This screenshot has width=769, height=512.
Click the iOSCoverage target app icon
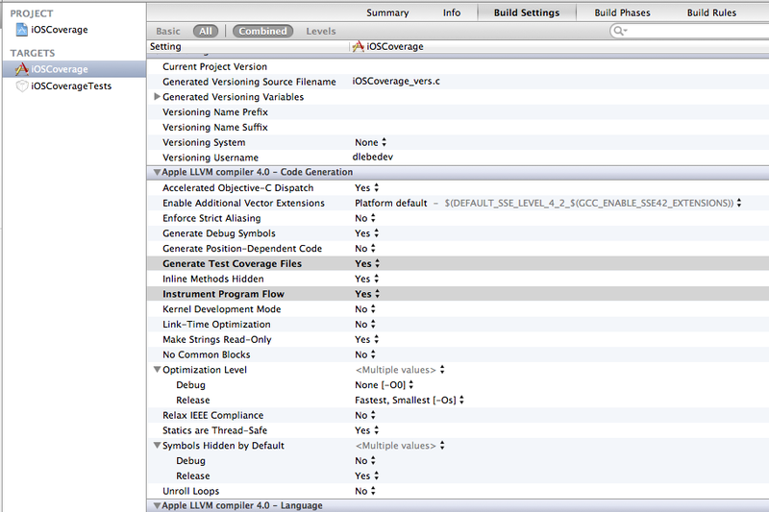tap(21, 69)
